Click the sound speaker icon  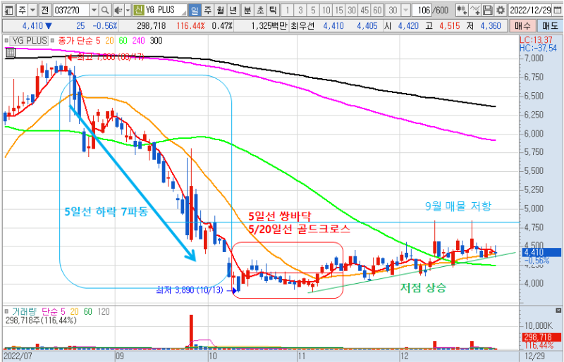(117, 10)
